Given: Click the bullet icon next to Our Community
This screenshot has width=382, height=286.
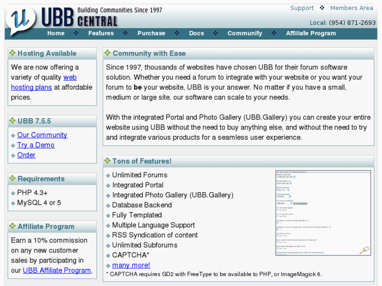Looking at the screenshot, I should point(13,136).
